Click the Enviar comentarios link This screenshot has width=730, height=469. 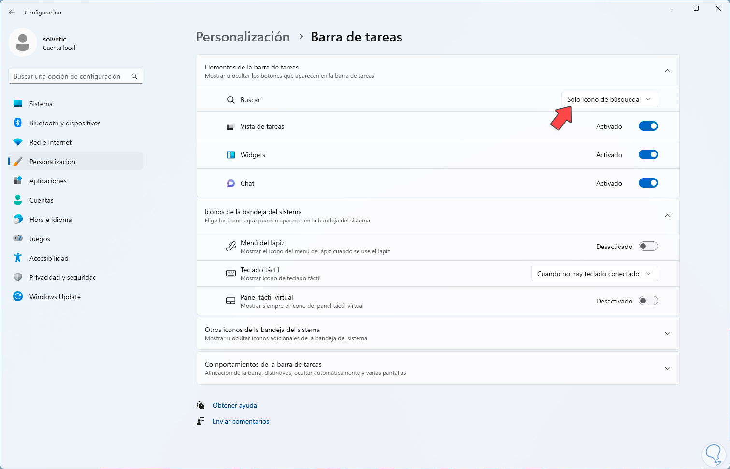pos(241,422)
